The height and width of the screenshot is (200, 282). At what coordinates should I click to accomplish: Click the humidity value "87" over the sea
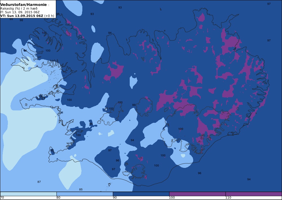pyautogui.click(x=39, y=182)
